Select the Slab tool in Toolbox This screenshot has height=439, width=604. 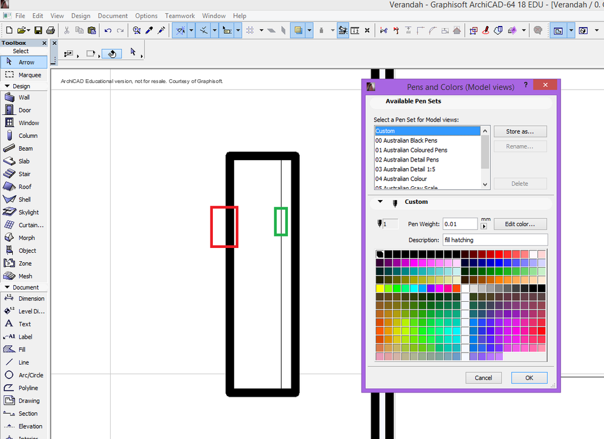24,161
